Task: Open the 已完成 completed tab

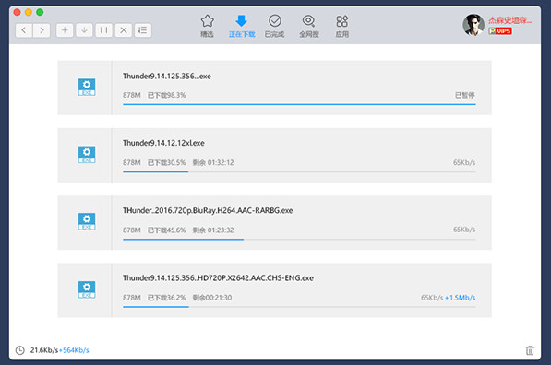Action: (274, 26)
